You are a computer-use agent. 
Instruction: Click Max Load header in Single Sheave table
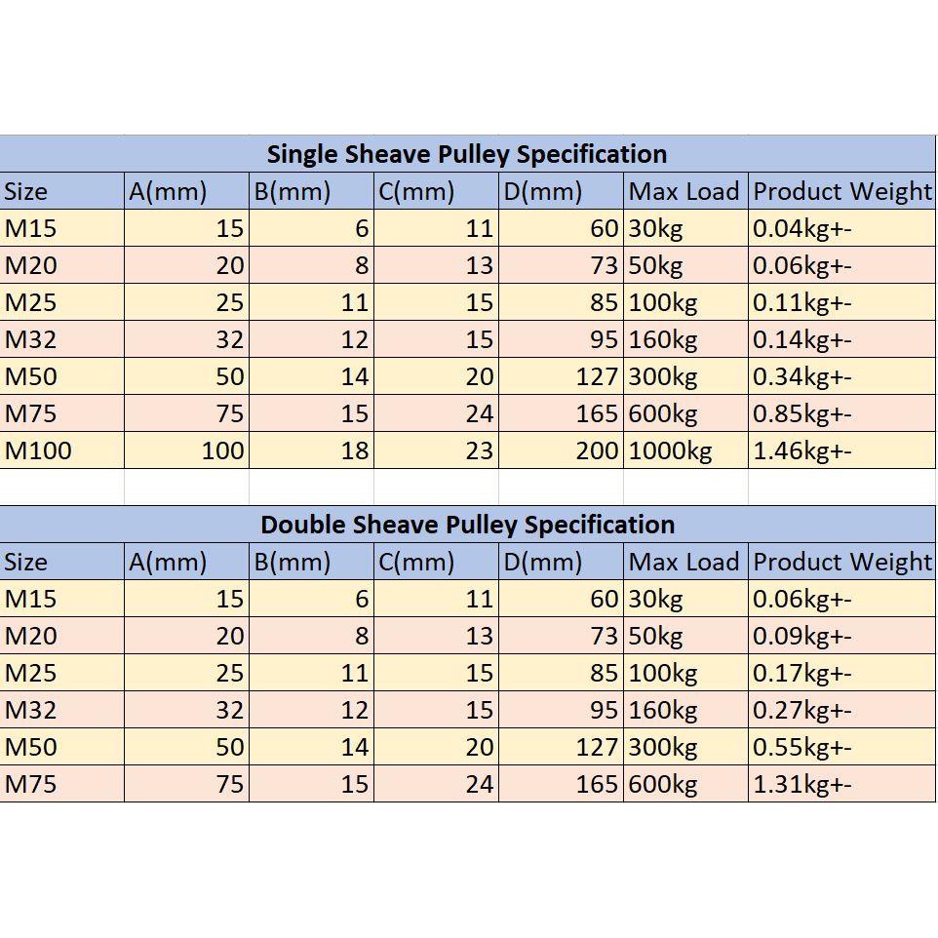pyautogui.click(x=685, y=191)
